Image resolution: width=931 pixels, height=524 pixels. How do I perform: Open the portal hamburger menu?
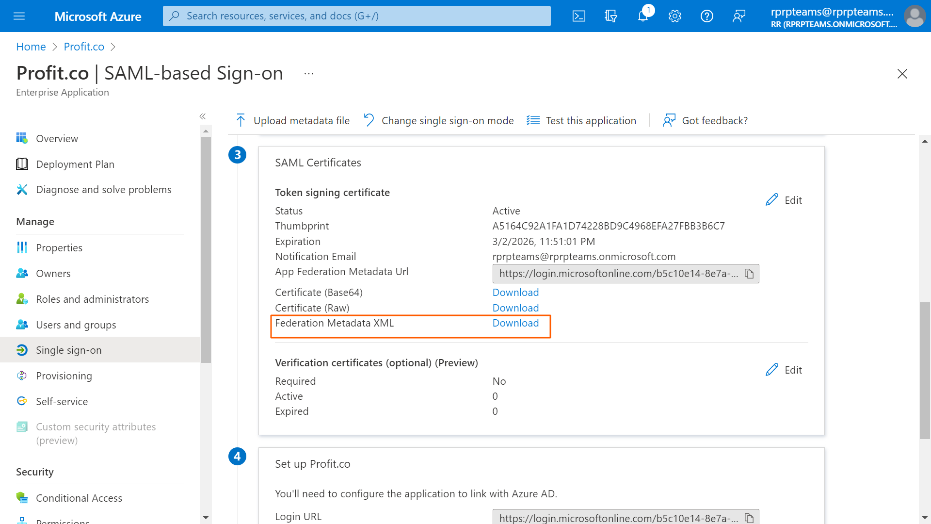point(19,16)
